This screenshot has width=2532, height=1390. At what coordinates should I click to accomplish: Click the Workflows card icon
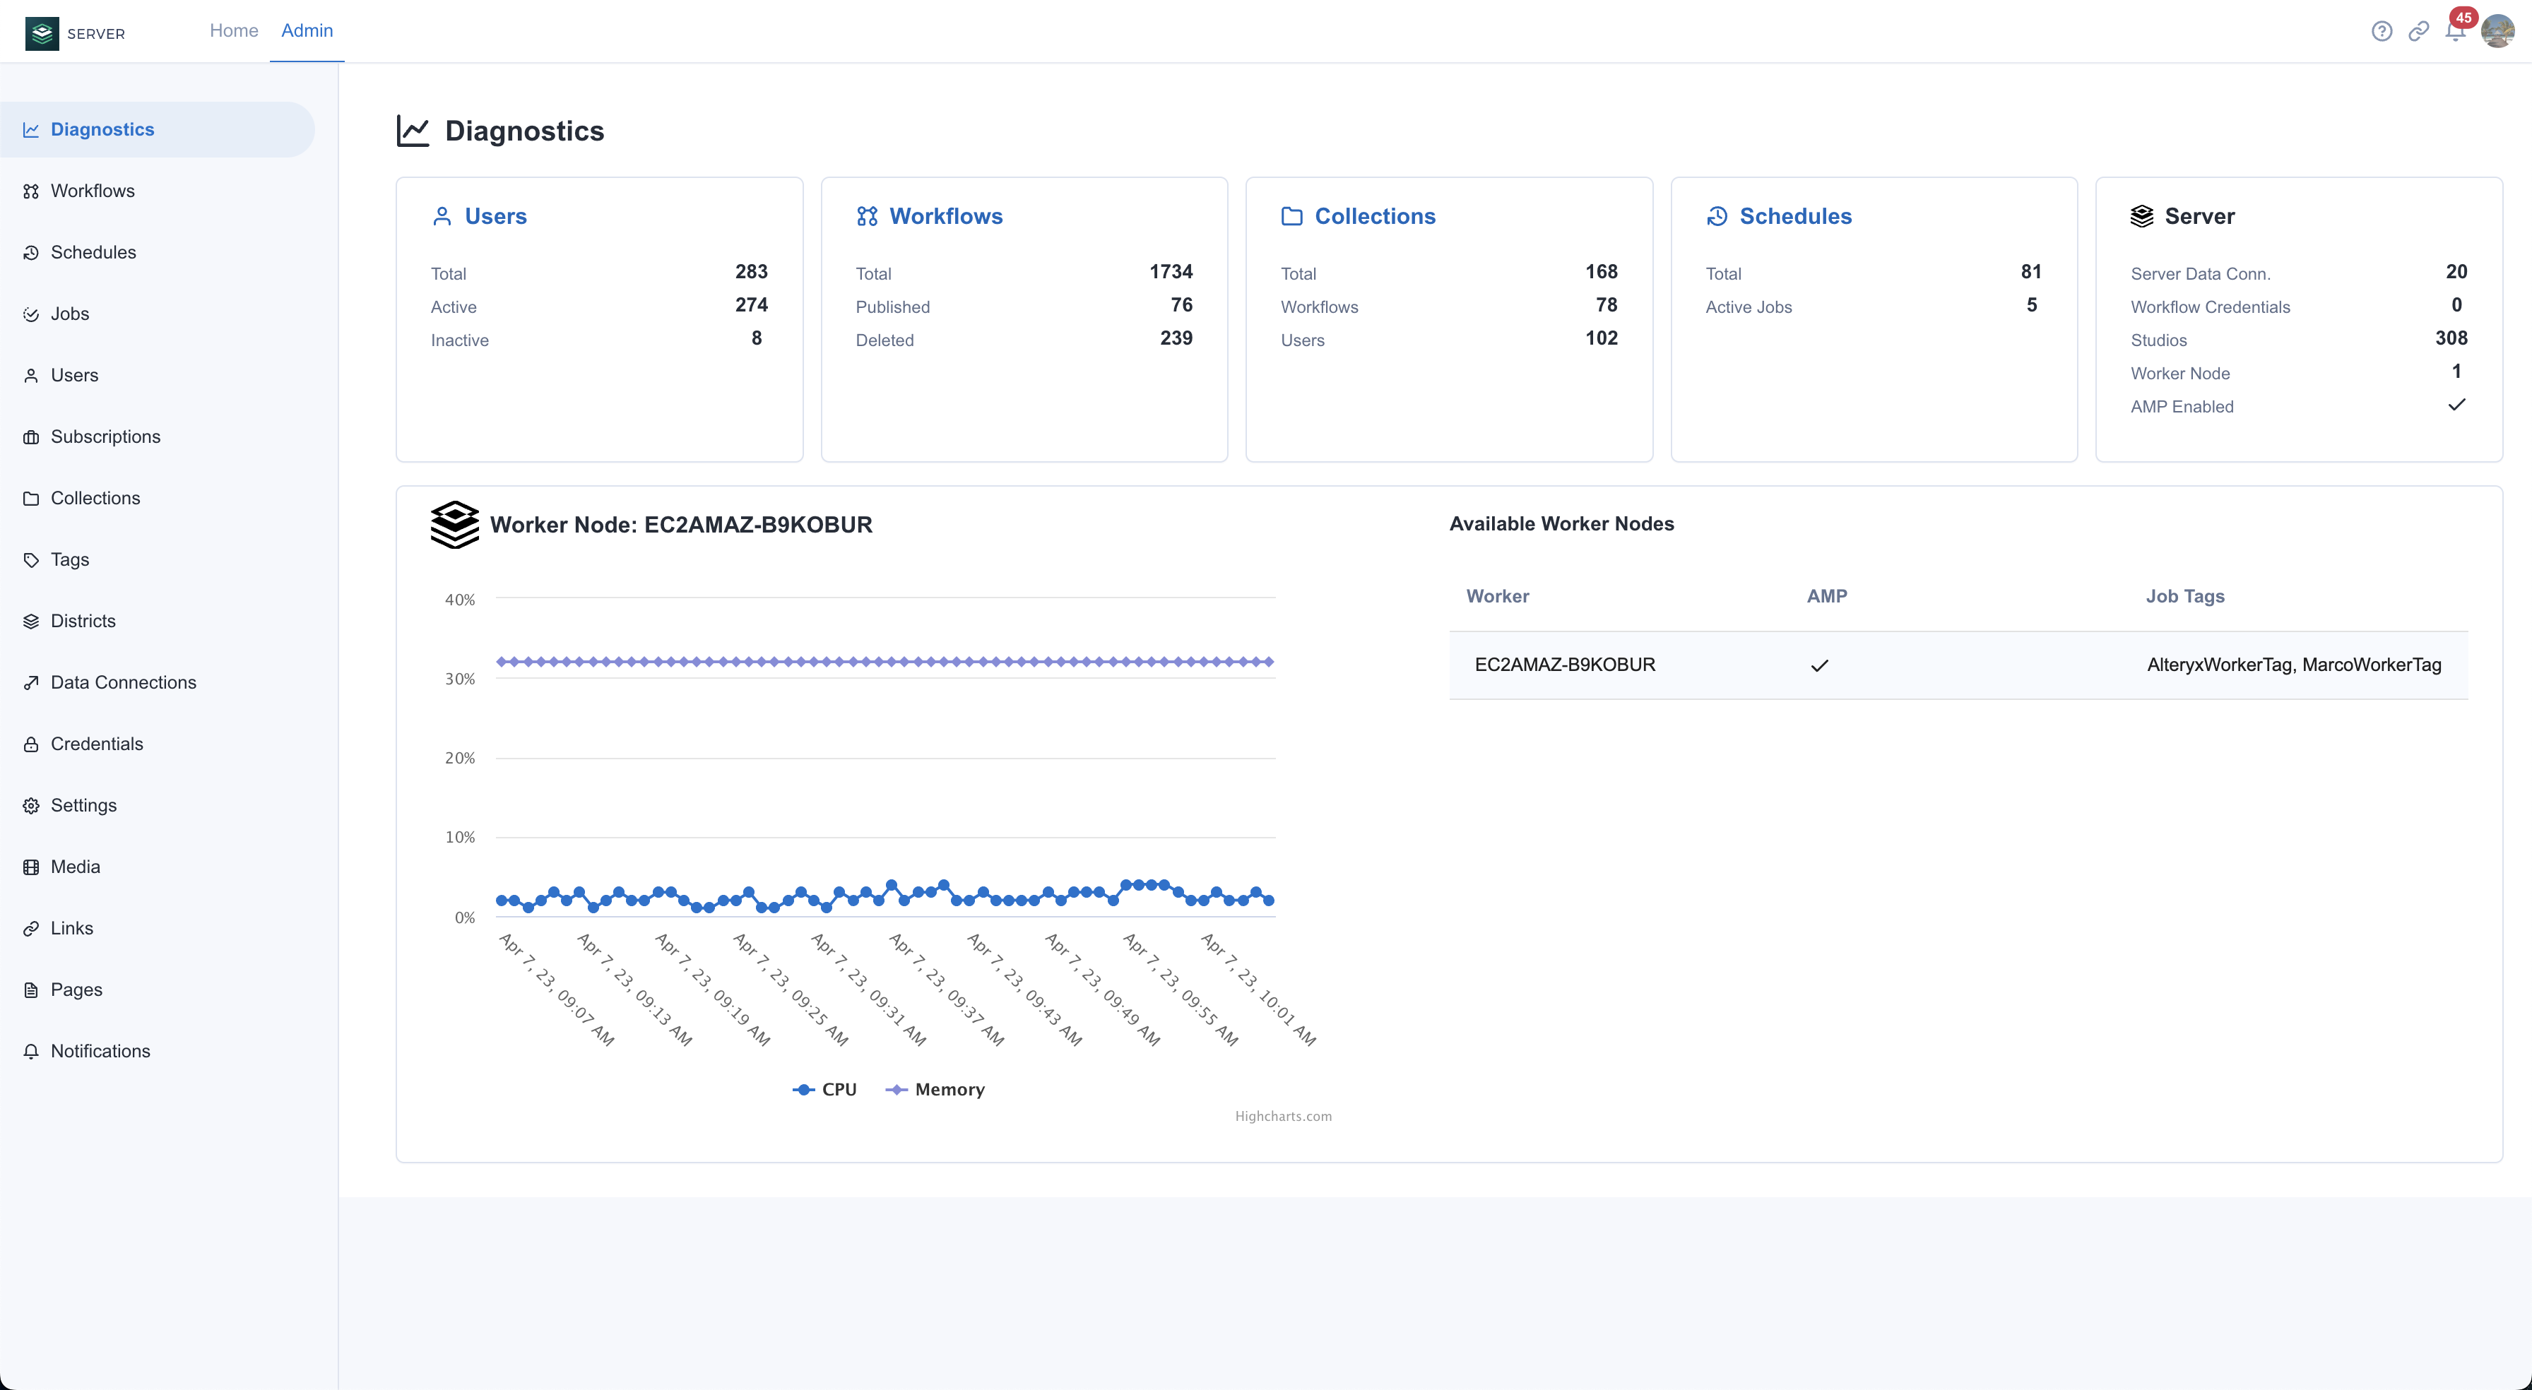click(867, 216)
